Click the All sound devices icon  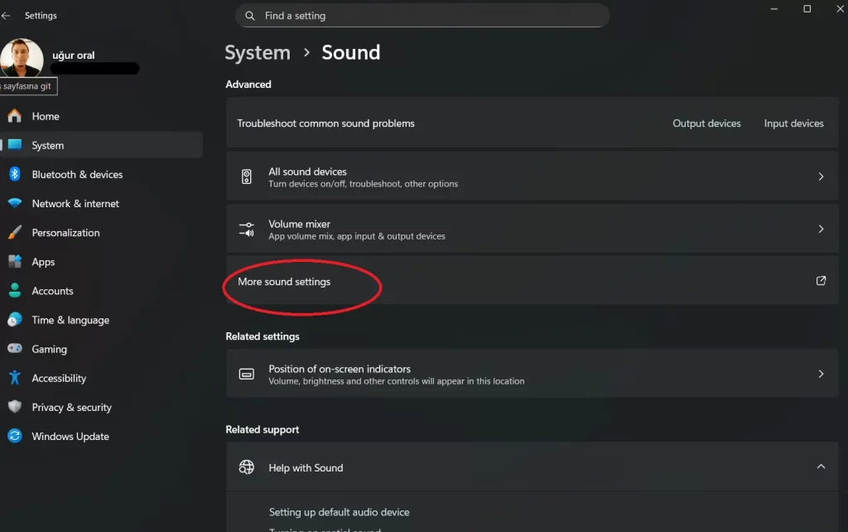coord(246,176)
